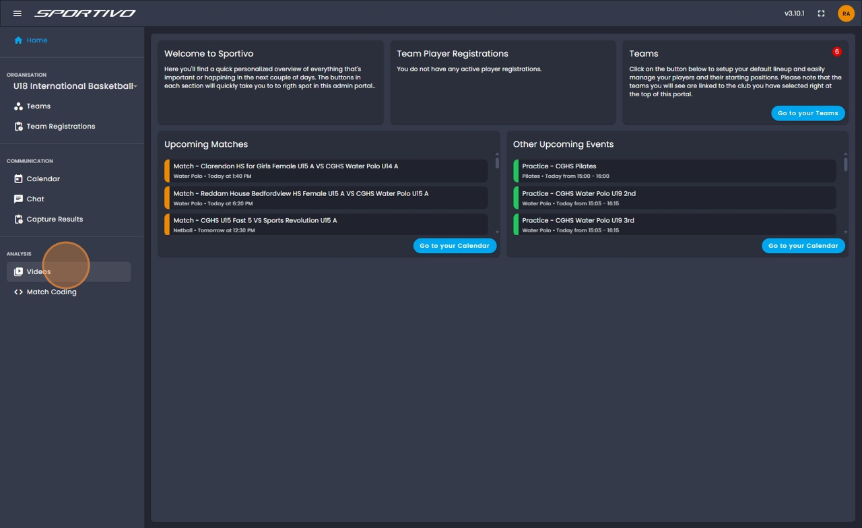Click the Welcome to Sportivo heading

209,54
